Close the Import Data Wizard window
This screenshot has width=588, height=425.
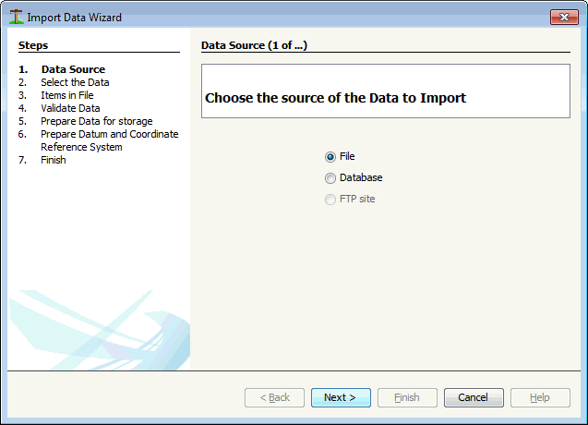(564, 18)
